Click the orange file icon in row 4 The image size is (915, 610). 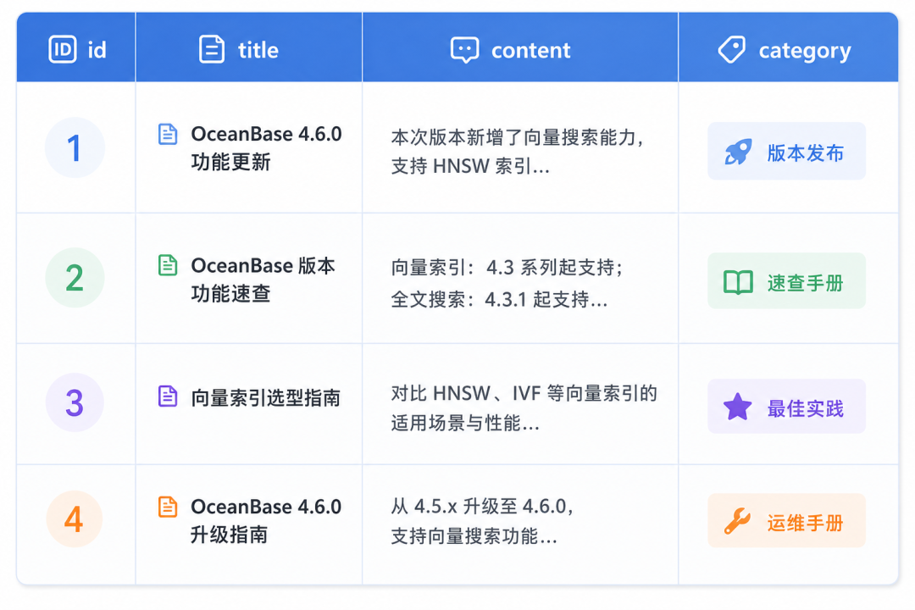click(168, 507)
